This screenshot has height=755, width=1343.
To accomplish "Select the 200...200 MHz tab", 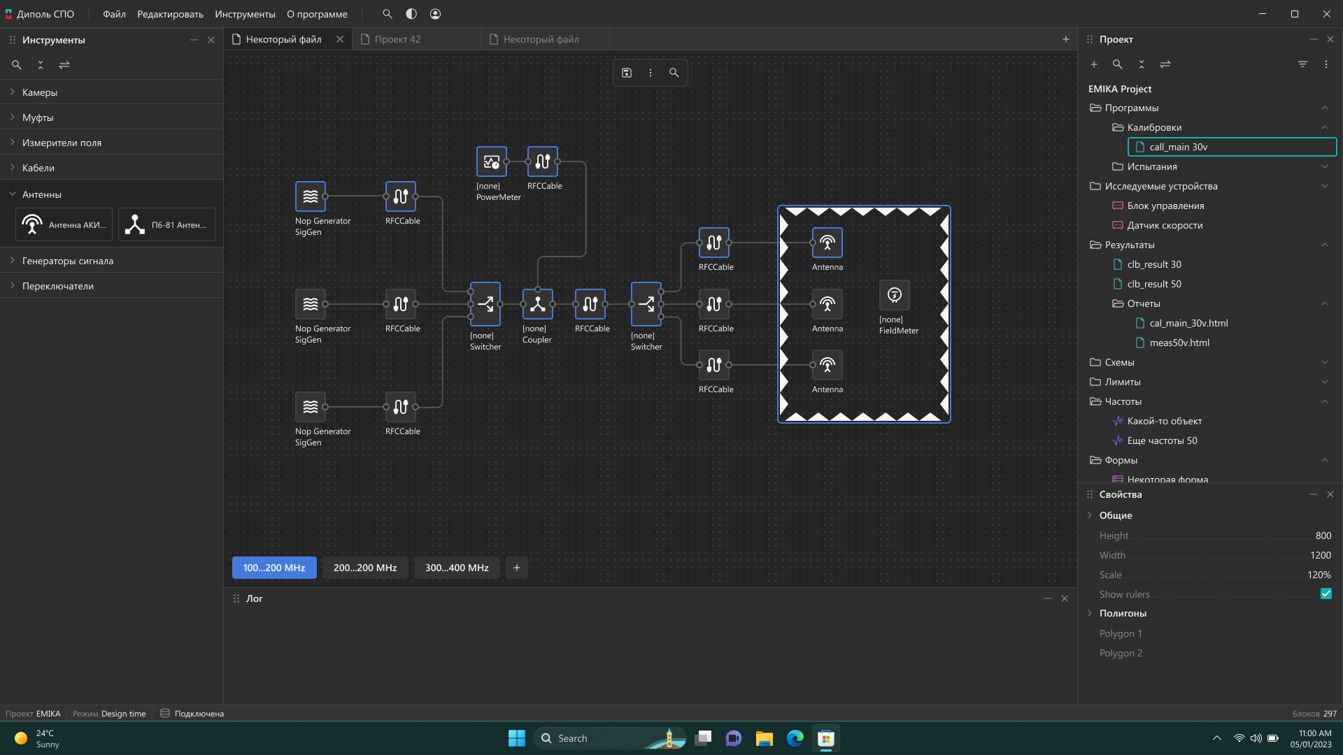I will (365, 567).
